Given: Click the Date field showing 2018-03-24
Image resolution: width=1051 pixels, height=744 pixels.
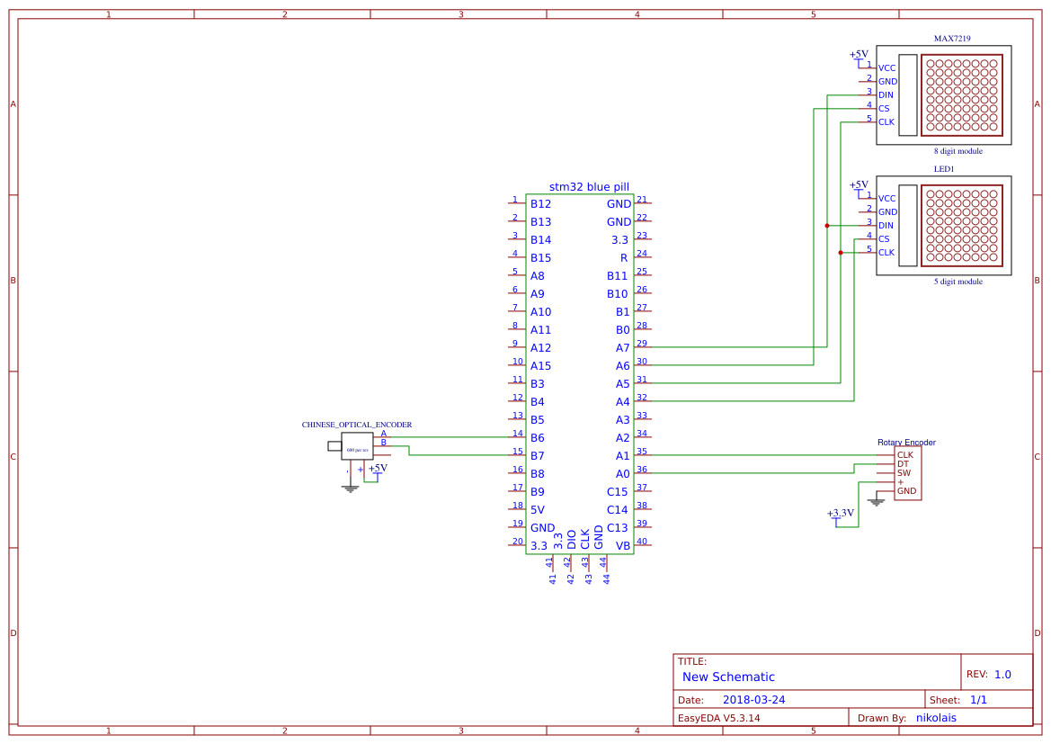Looking at the screenshot, I should click(754, 699).
